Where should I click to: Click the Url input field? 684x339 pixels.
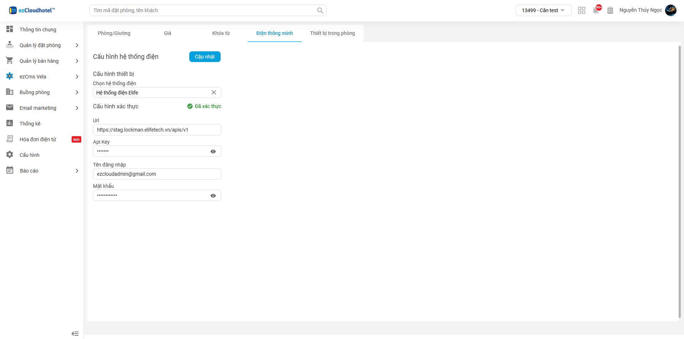tap(157, 130)
